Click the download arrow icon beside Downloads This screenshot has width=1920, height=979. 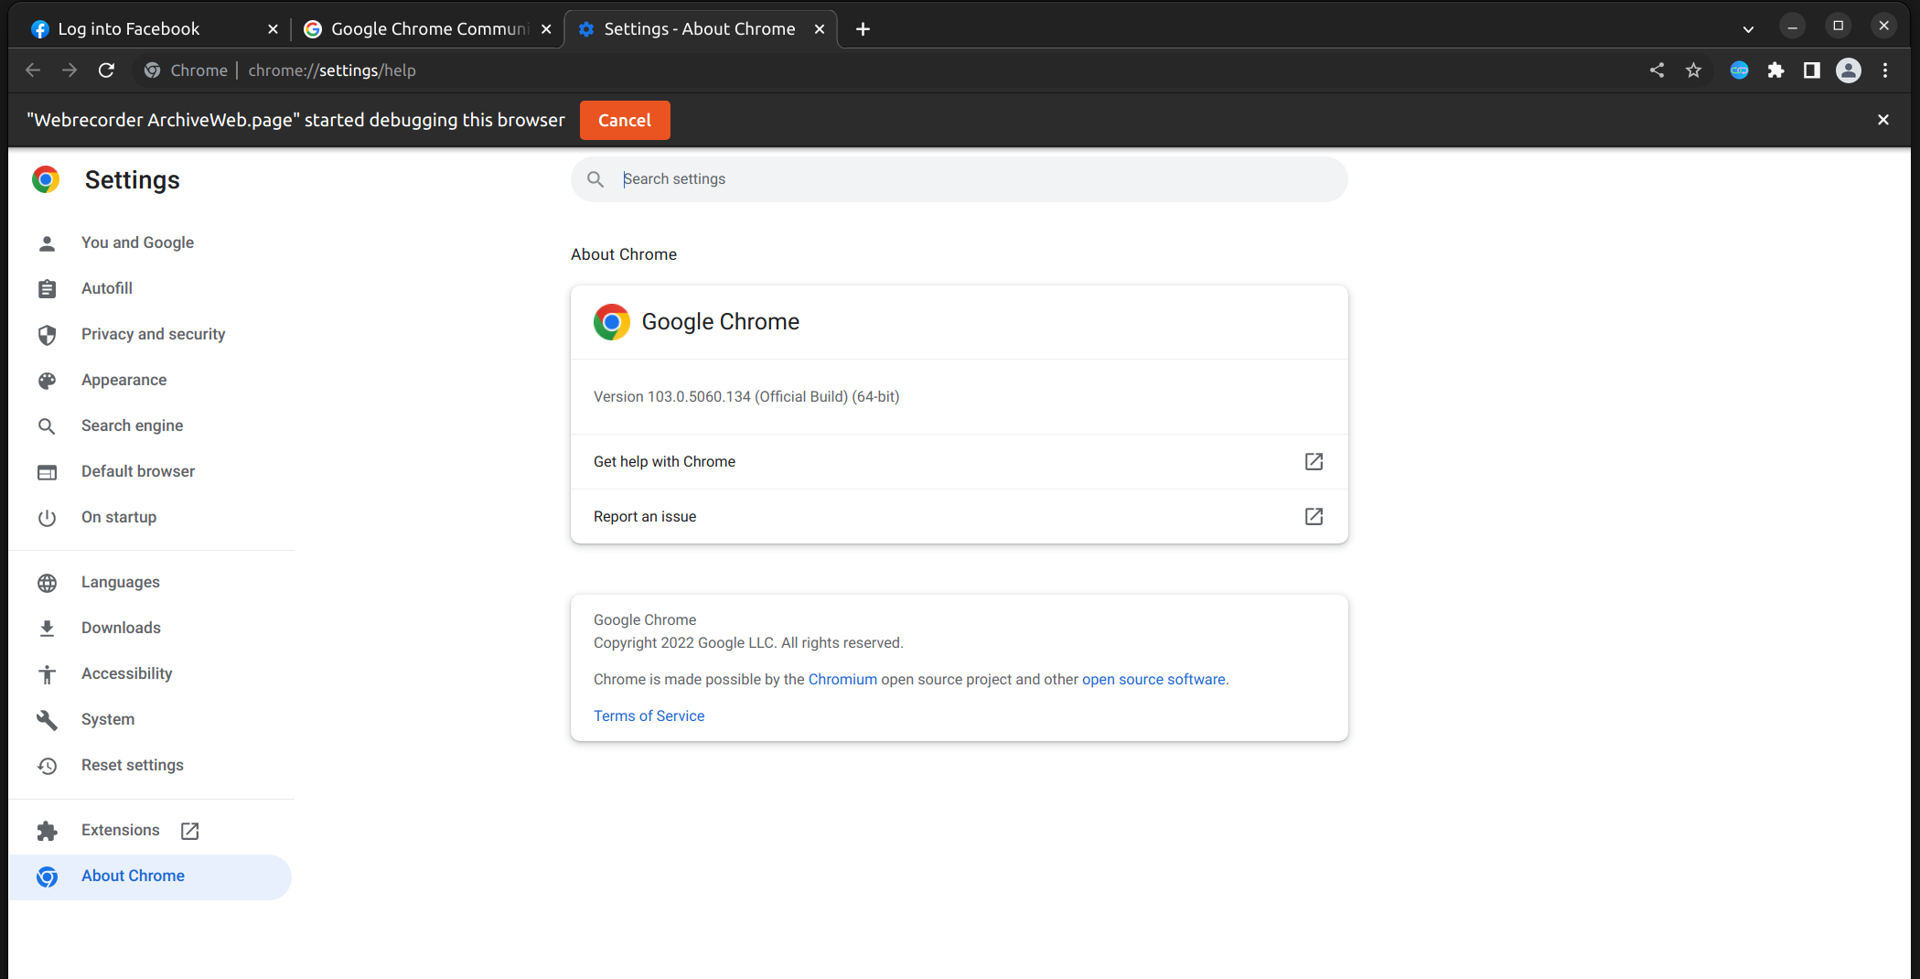click(x=47, y=629)
